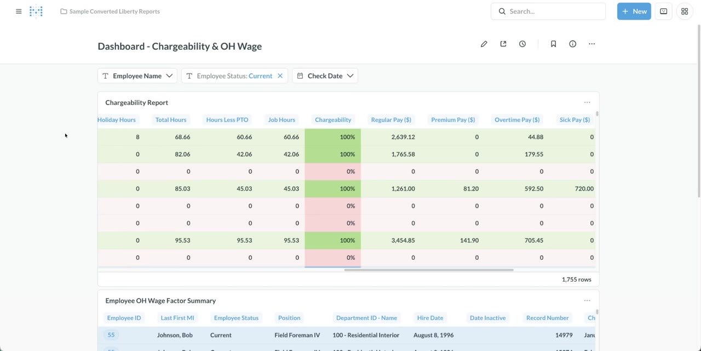
Task: Click the Metabase logo home icon
Action: pos(36,11)
